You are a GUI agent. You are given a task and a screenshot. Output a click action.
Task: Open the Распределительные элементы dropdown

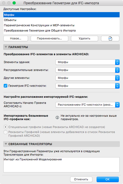(87, 70)
